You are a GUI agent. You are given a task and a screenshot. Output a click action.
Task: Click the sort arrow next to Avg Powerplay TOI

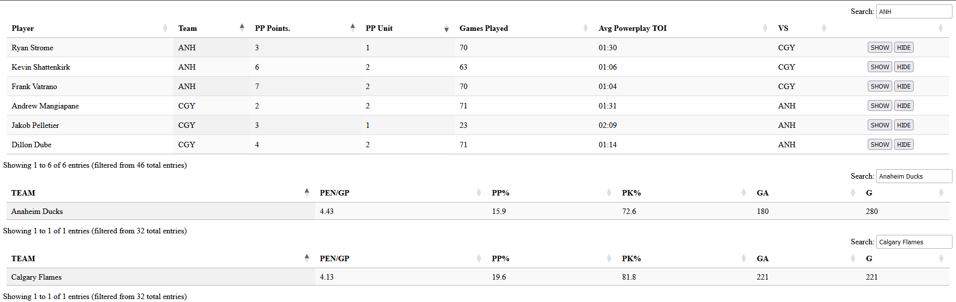coord(765,28)
